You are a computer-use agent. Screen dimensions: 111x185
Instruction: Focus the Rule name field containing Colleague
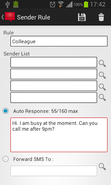point(59,41)
